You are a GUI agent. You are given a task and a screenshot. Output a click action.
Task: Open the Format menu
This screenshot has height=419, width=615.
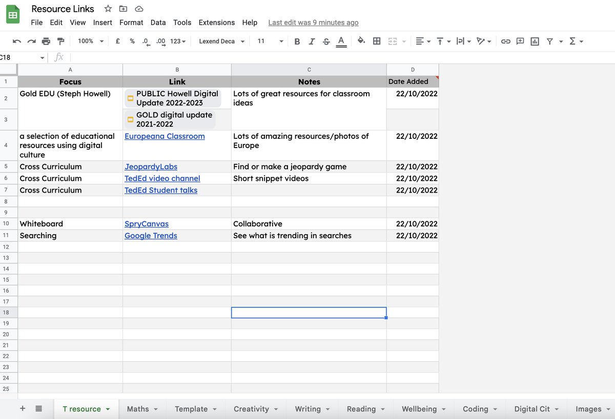(131, 23)
